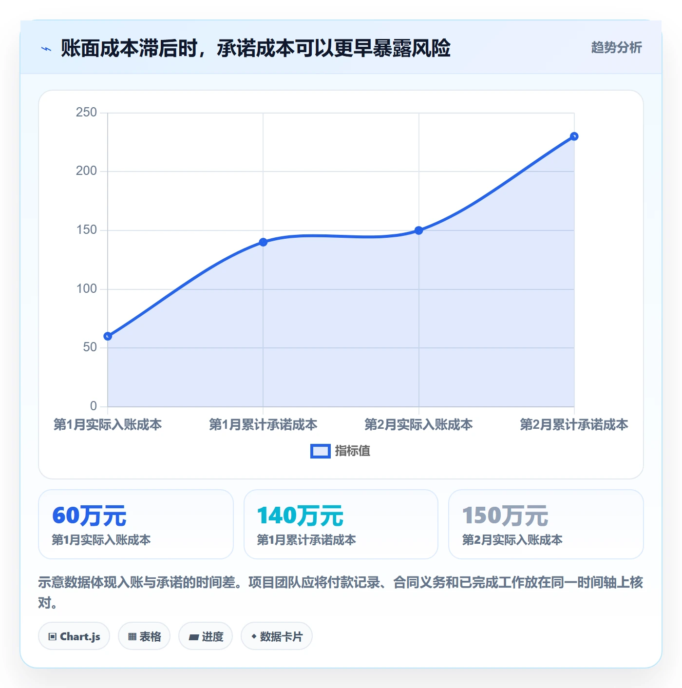Click the x-axis label 第2月累计承诺成本
The width and height of the screenshot is (682, 688).
tap(574, 424)
